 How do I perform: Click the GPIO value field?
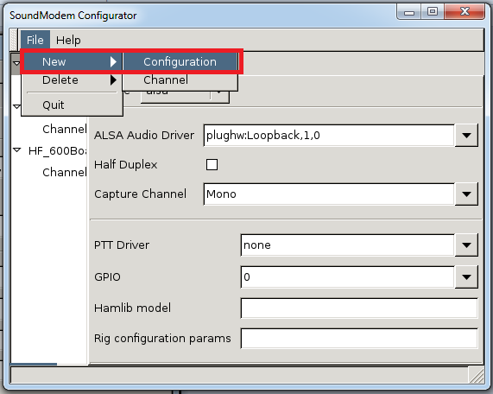point(347,277)
